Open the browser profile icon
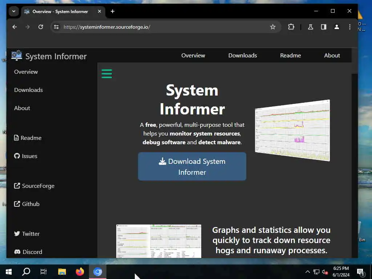Screen dimensions: 372x279 coord(337,27)
